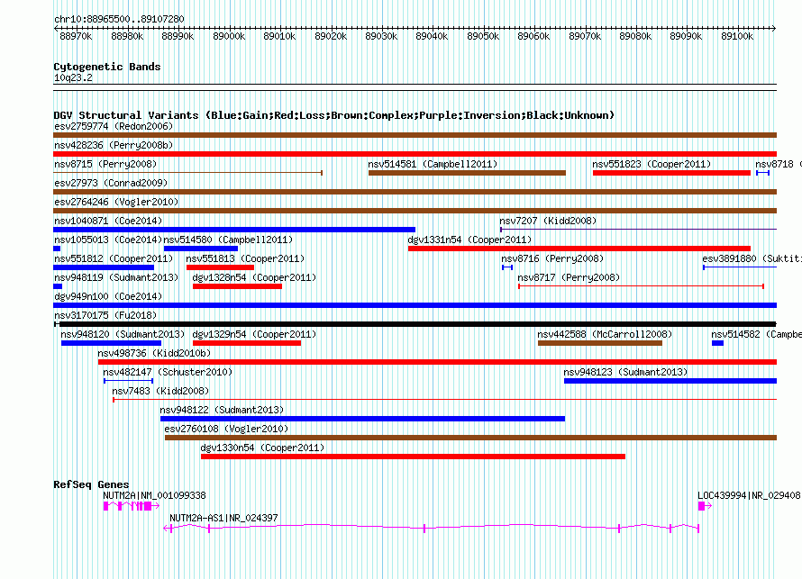Select the chr10:88965500..89107280 coordinates text
This screenshot has width=802, height=579.
tap(119, 19)
